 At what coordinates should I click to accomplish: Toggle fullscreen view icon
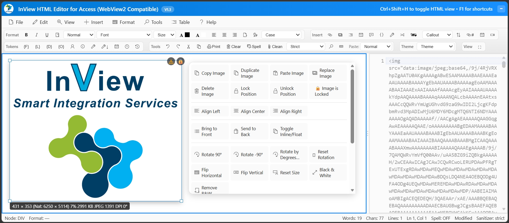[x=480, y=47]
